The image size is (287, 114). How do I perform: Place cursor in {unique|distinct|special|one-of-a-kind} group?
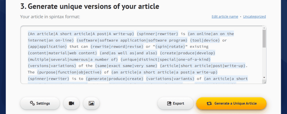tap(166, 59)
